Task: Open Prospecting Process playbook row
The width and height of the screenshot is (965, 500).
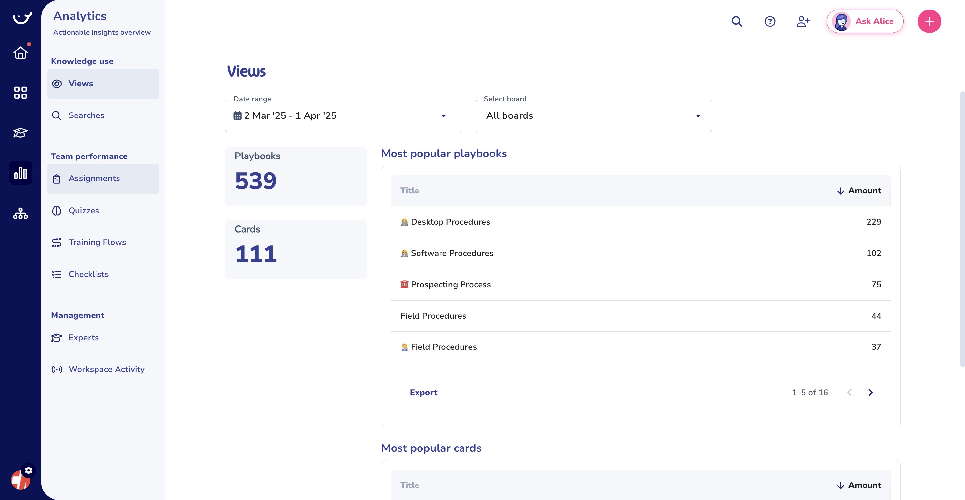Action: tap(641, 285)
